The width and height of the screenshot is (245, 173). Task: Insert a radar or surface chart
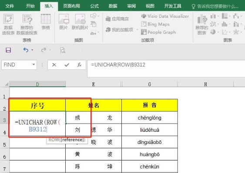pos(236,32)
